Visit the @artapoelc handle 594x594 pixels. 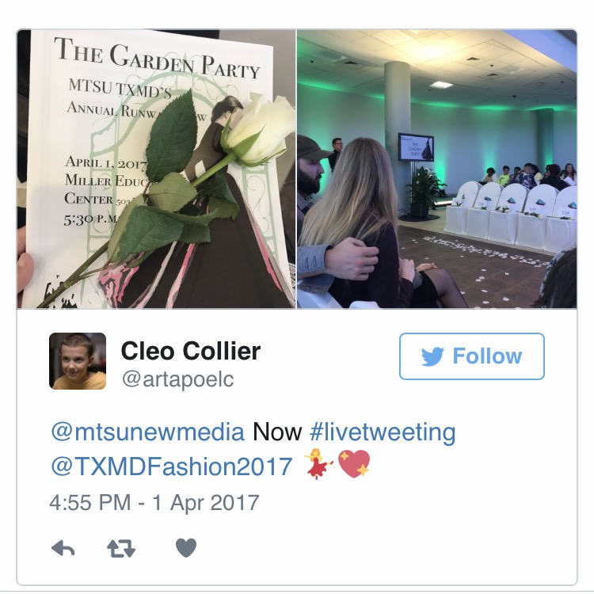(177, 379)
